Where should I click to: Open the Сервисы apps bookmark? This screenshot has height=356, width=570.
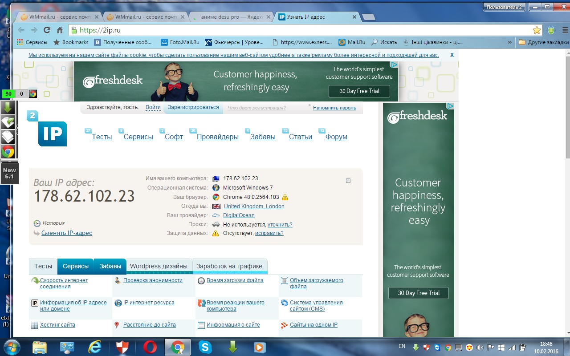[32, 42]
